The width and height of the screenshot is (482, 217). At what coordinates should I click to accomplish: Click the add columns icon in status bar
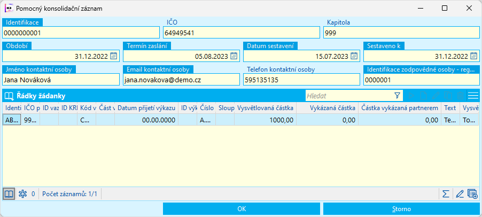click(472, 194)
